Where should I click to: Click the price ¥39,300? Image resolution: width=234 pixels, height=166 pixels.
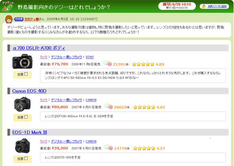click(x=60, y=149)
